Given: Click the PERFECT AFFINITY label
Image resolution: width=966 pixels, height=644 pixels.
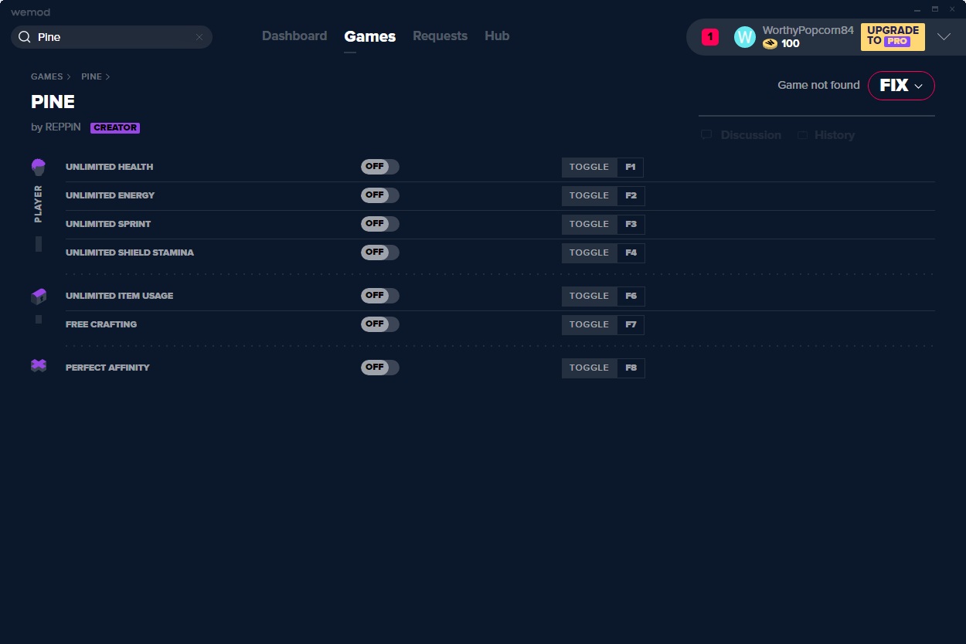Looking at the screenshot, I should (x=107, y=368).
